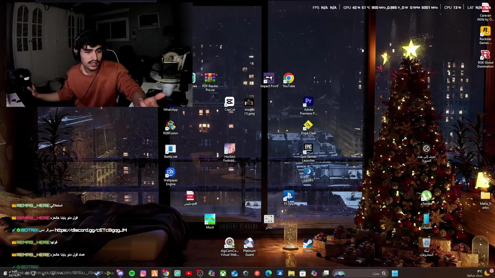Open the Impact Point desktop shortcut
This screenshot has width=495, height=278.
click(269, 80)
